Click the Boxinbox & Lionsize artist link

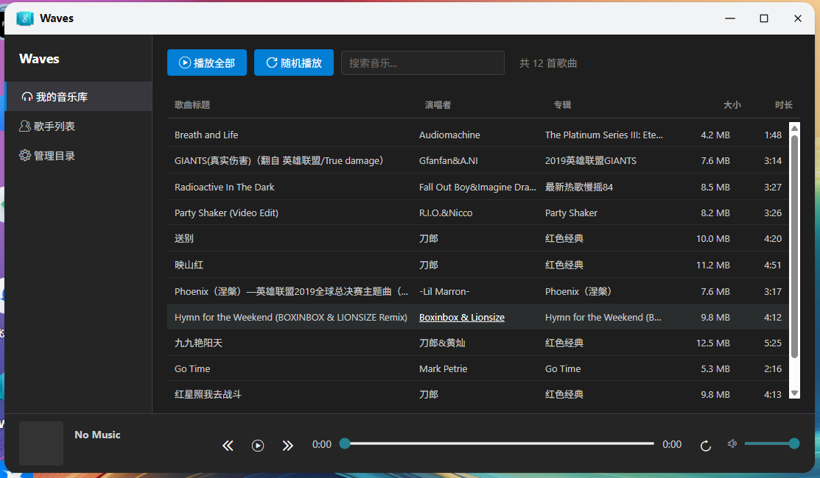click(x=461, y=318)
